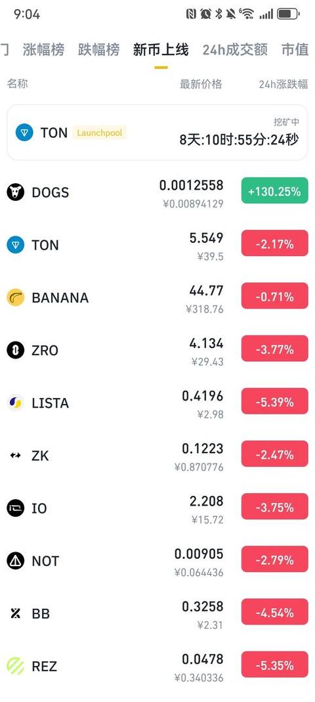Tap the ZK arrows logo
The width and height of the screenshot is (315, 702).
coord(16,456)
